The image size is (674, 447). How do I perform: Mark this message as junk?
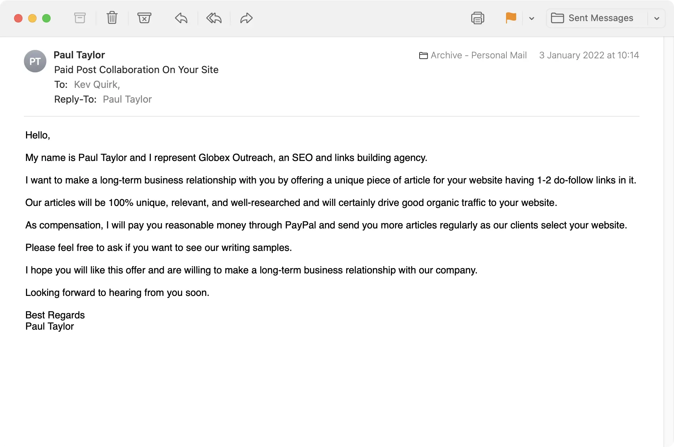[x=144, y=18]
